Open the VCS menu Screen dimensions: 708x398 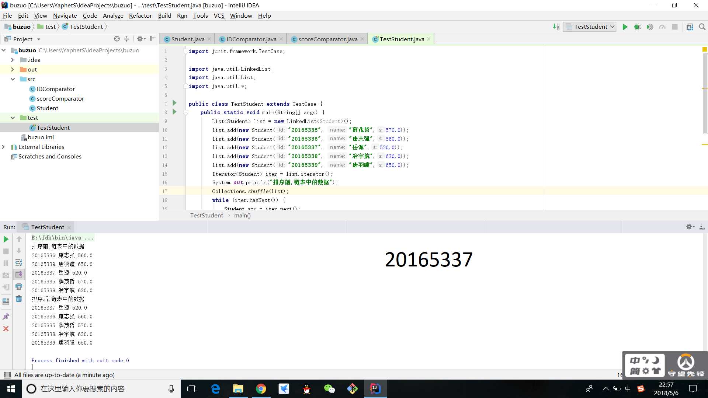(219, 15)
